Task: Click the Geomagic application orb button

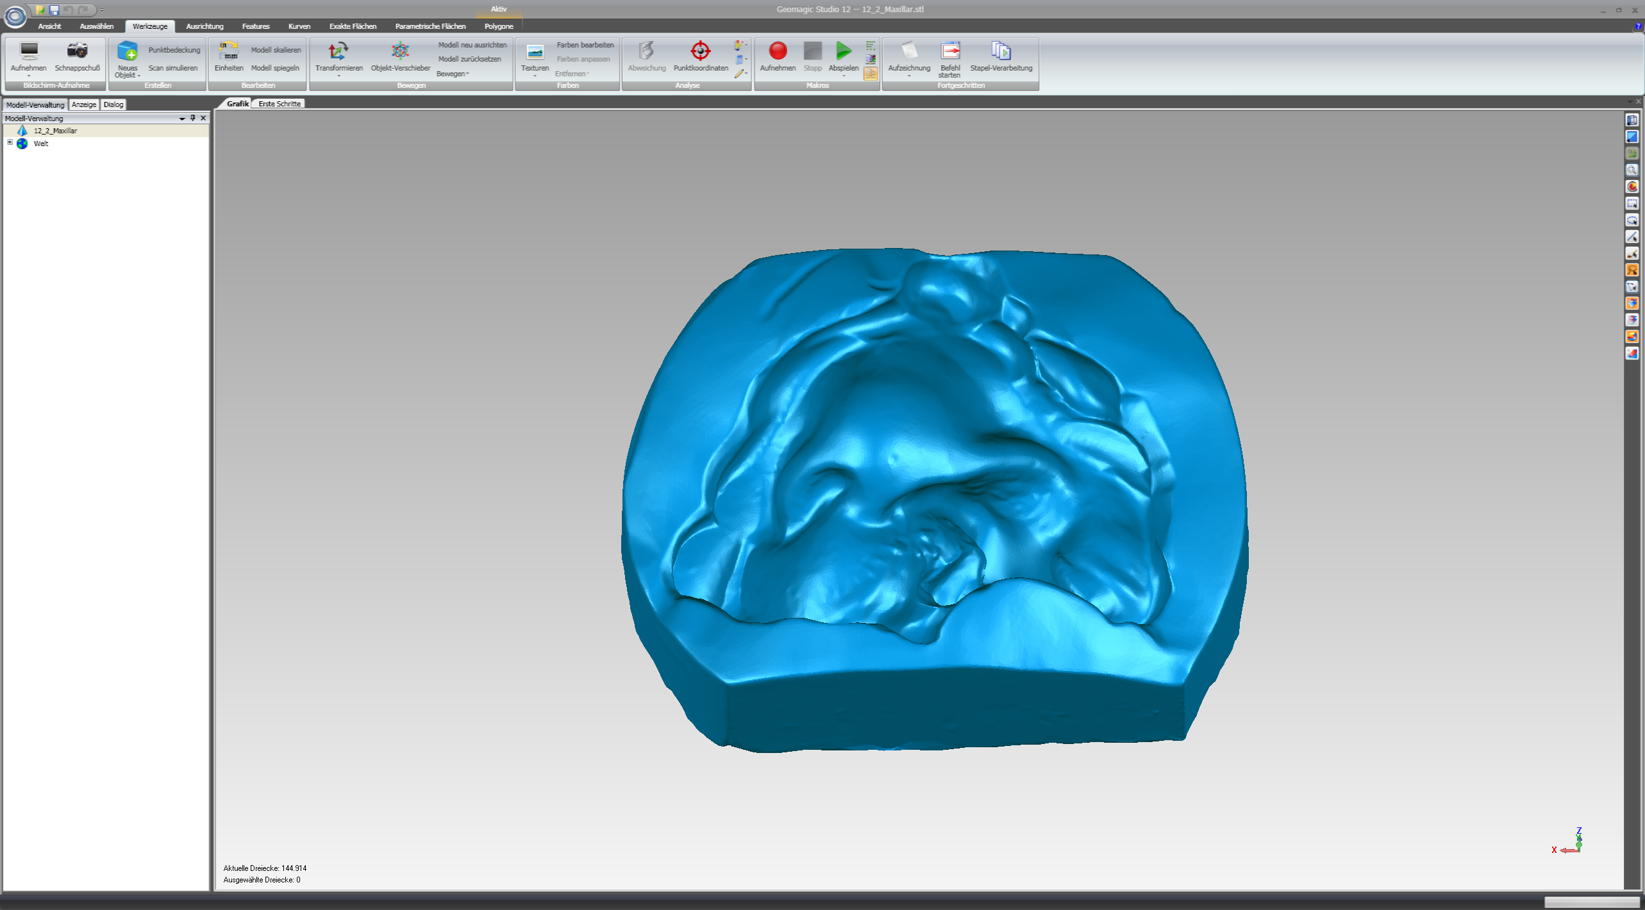Action: pyautogui.click(x=15, y=16)
